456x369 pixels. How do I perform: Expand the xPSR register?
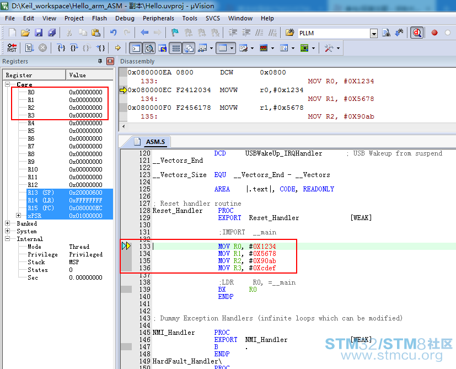[x=19, y=215]
